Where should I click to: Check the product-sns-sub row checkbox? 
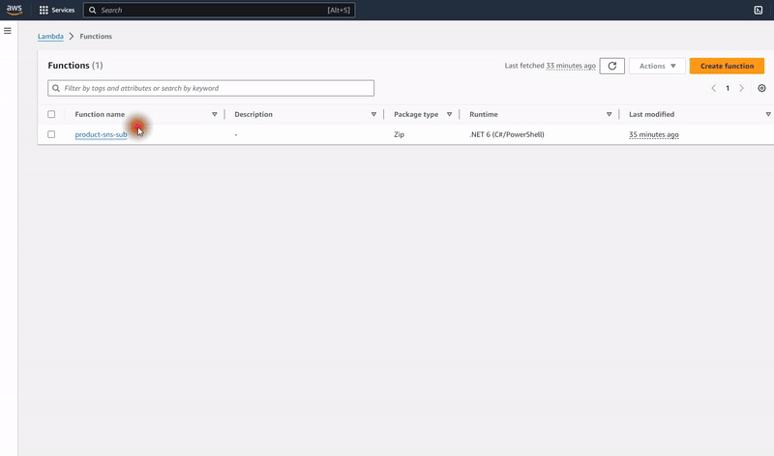tap(52, 134)
